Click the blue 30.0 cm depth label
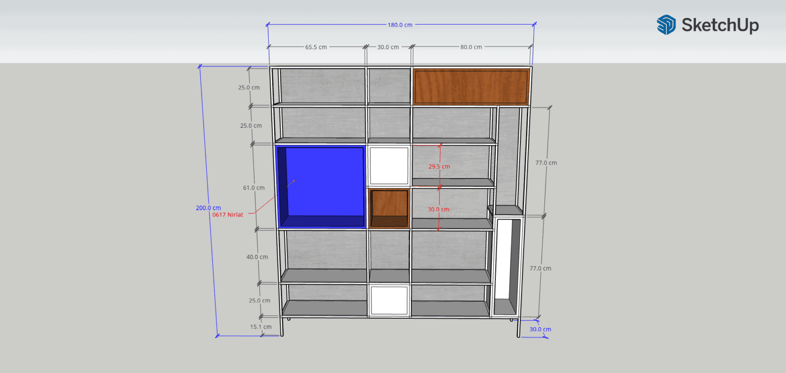The height and width of the screenshot is (373, 786). 540,329
